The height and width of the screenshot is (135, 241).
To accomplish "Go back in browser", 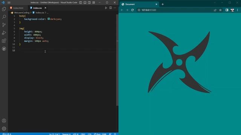I will click(x=122, y=10).
